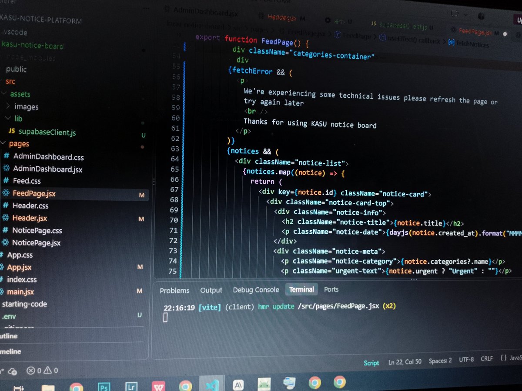The width and height of the screenshot is (522, 391).
Task: Collapse the src folder
Action: pos(10,81)
